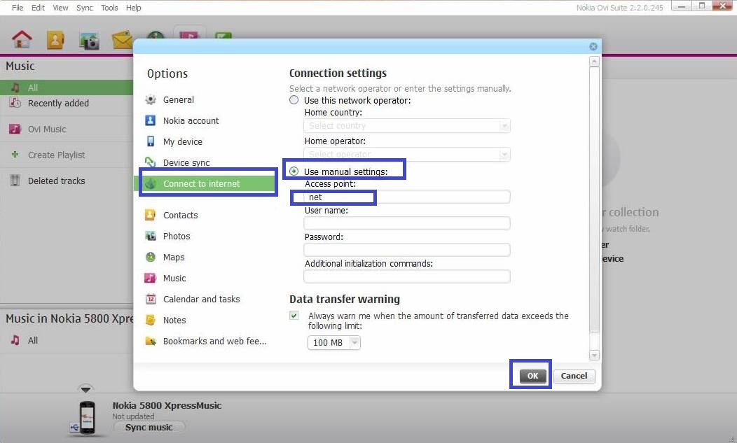The image size is (737, 443).
Task: Select My device in Options list
Action: pyautogui.click(x=183, y=141)
